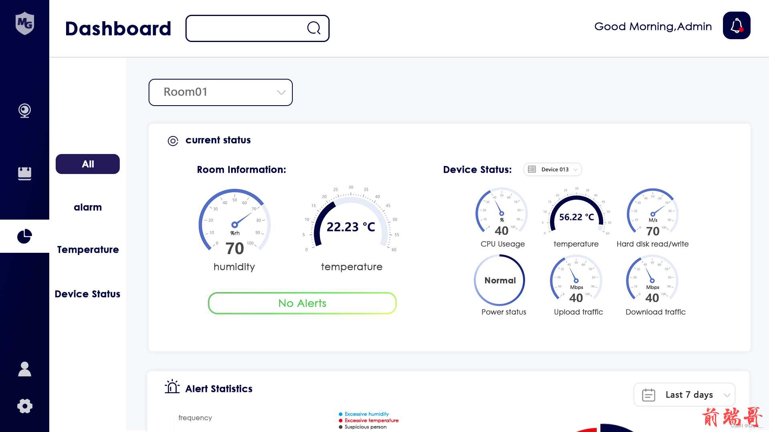Expand the Last 7 days date range dropdown

[686, 394]
